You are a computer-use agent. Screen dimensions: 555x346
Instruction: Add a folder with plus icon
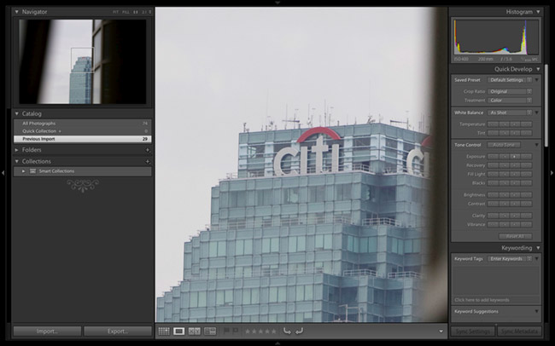147,150
